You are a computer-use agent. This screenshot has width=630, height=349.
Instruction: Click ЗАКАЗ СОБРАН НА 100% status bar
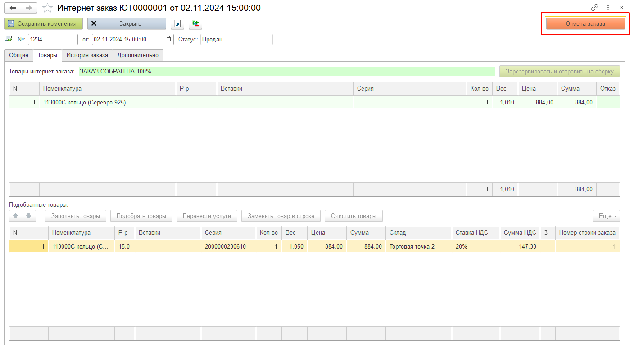click(x=286, y=71)
